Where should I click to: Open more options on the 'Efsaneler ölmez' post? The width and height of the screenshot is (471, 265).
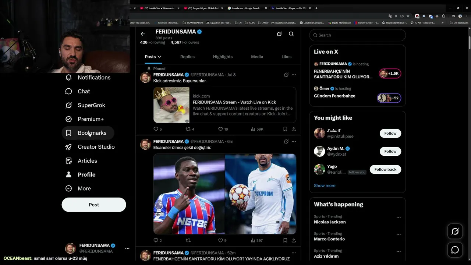pos(294,141)
